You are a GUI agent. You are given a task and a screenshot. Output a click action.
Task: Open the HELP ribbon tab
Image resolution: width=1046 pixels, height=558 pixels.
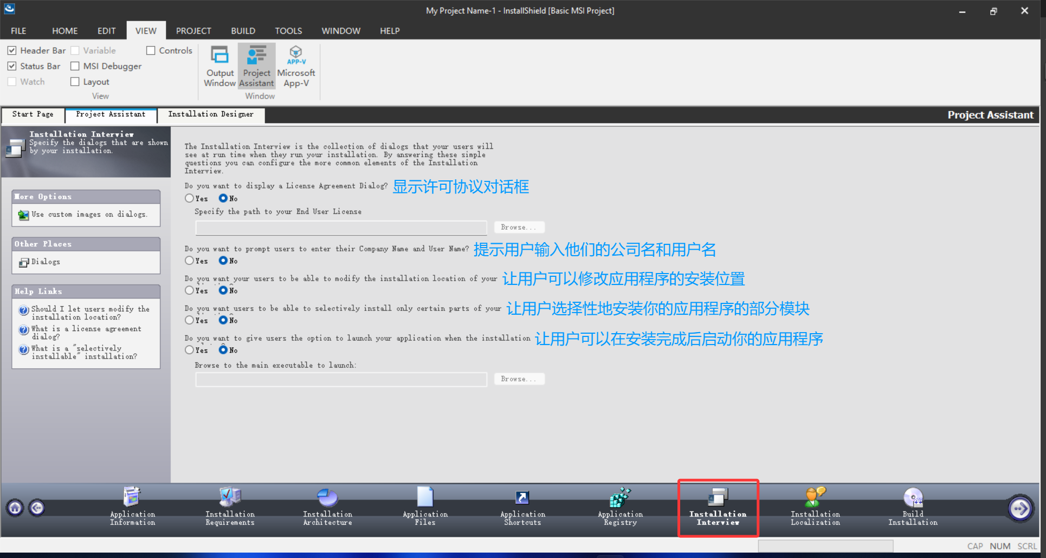390,31
